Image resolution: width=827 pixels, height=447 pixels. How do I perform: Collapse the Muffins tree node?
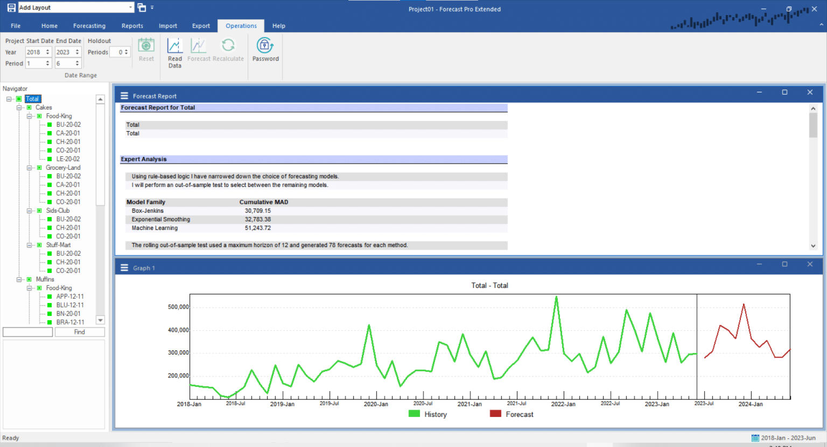tap(19, 279)
